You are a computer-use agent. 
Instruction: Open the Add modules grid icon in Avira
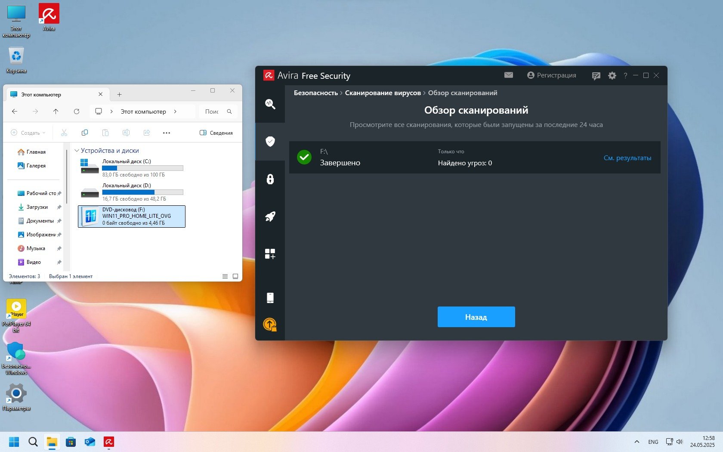pyautogui.click(x=270, y=254)
